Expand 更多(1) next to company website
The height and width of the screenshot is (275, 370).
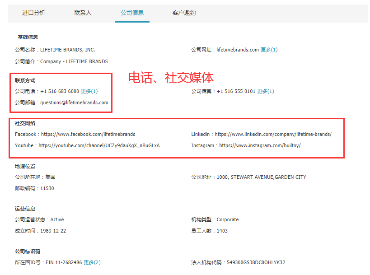(269, 50)
